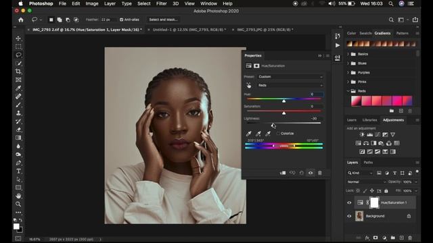Add a Brightness/Contrast adjustment
Screen dimensions: 433x243
362,135
